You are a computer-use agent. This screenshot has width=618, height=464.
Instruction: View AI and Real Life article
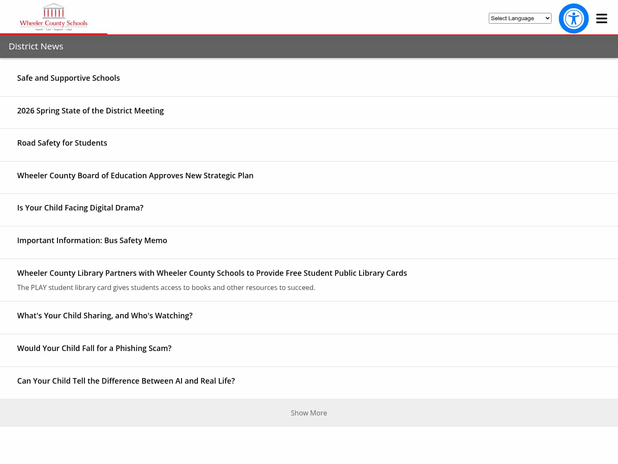pyautogui.click(x=126, y=381)
